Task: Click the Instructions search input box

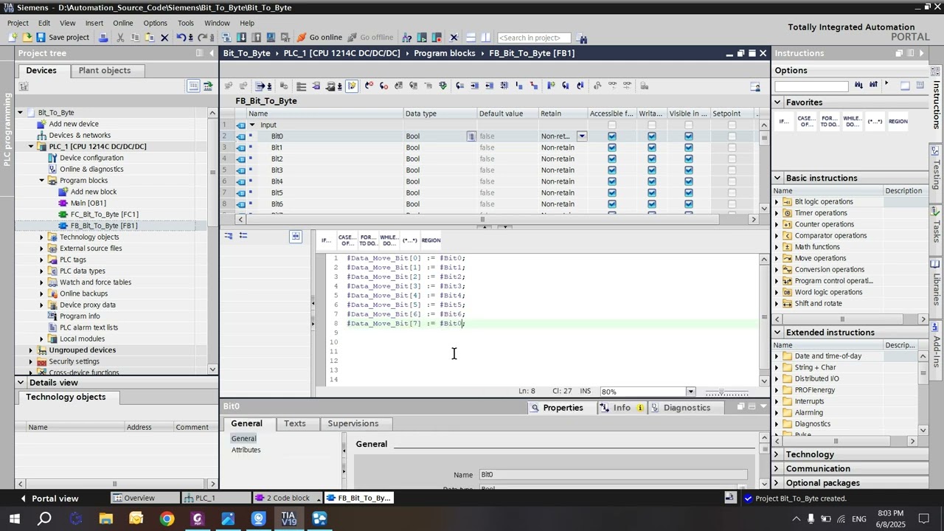Action: click(812, 86)
